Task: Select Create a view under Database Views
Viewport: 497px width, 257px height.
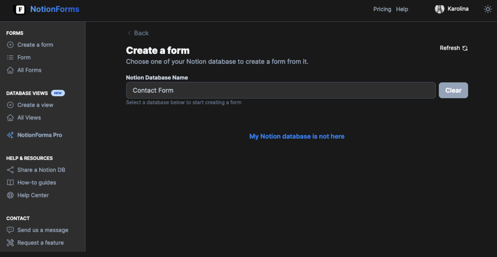Action: [35, 105]
